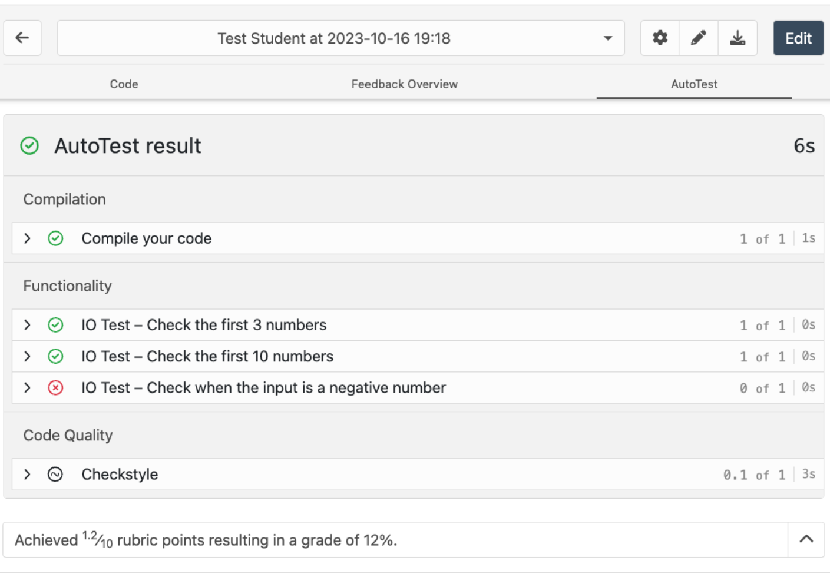Collapse the rubric grade panel

(x=806, y=539)
